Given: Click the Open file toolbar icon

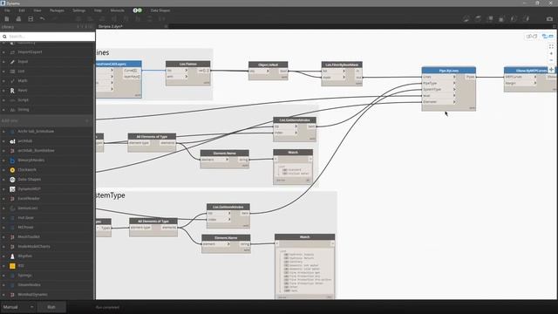Looking at the screenshot, I should [18, 19].
